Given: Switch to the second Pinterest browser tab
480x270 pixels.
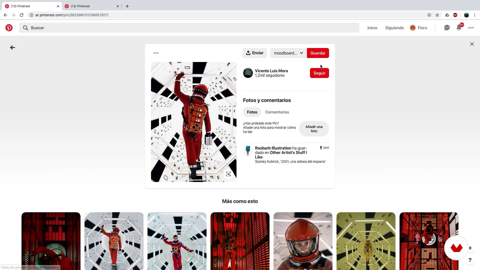Looking at the screenshot, I should pyautogui.click(x=92, y=6).
